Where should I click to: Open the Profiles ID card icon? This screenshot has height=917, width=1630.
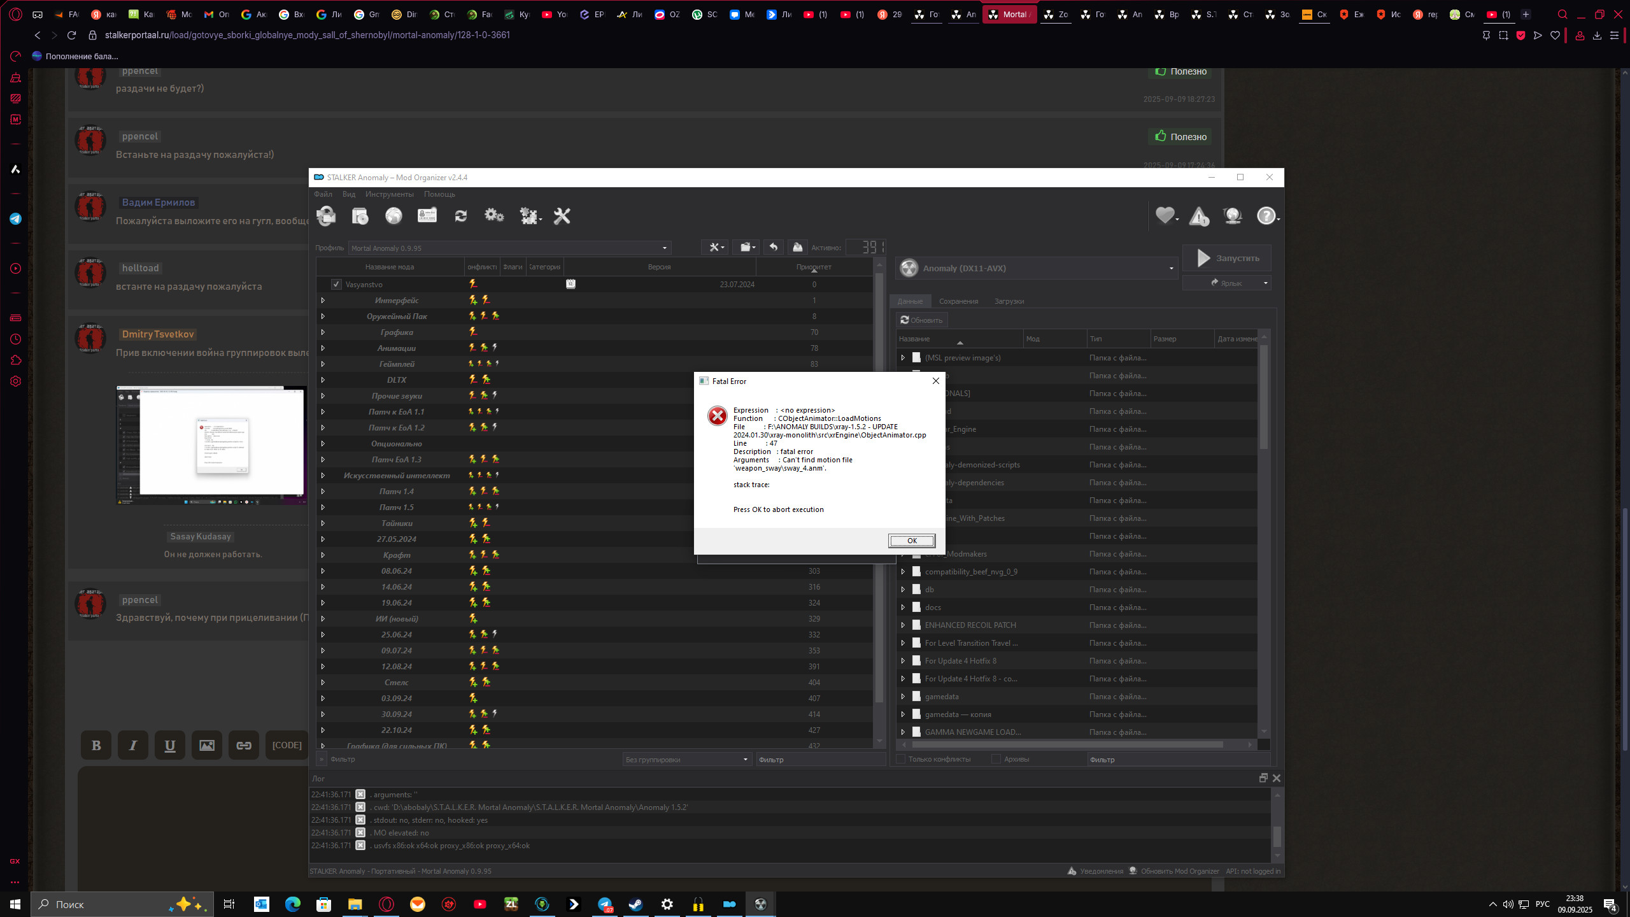[427, 216]
